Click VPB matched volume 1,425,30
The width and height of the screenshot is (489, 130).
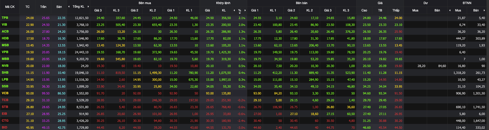pos(225,52)
